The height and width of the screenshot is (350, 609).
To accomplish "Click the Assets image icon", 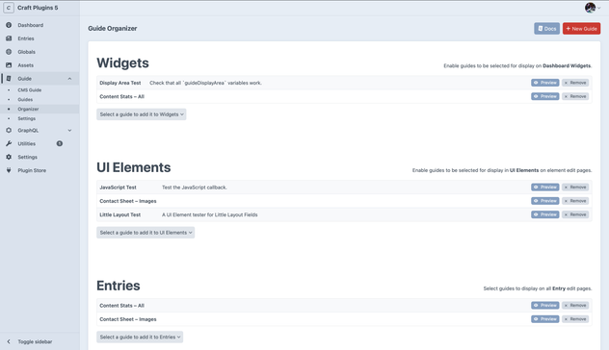I will (x=9, y=65).
